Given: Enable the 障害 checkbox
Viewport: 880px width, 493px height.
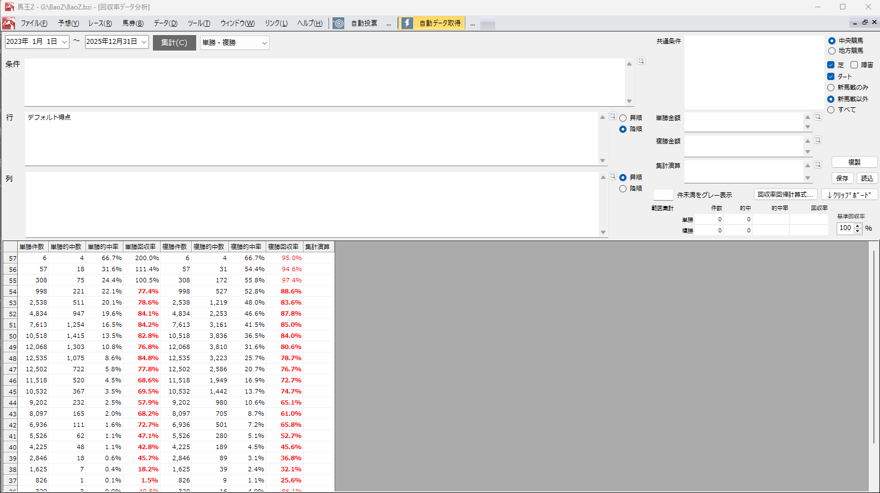Looking at the screenshot, I should (x=854, y=64).
